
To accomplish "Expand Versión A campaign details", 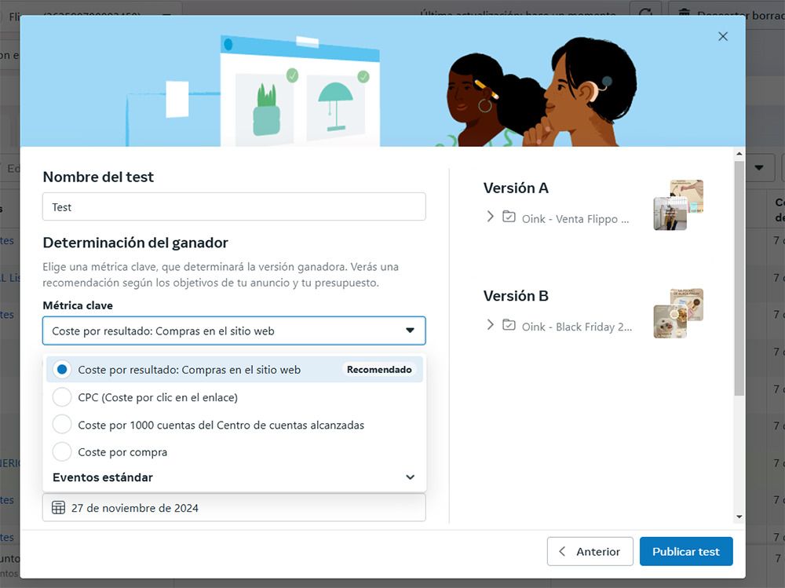I will (x=491, y=217).
